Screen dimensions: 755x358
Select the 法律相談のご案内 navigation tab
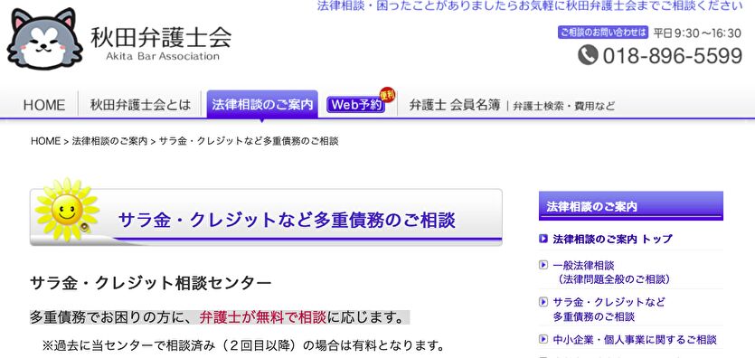pos(262,104)
